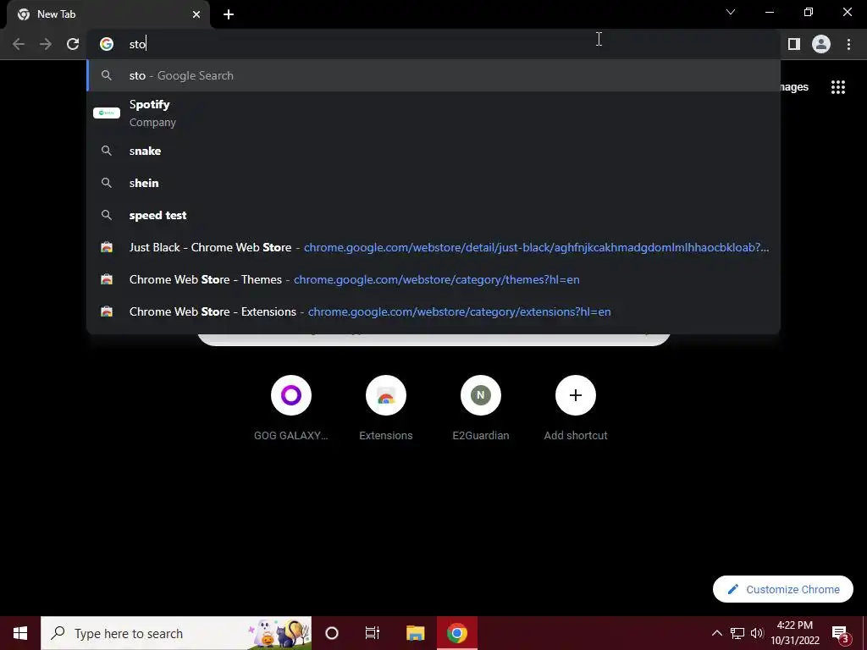Screen dimensions: 867x650
Task: Open the GOG GALAXY shortcut
Action: (x=291, y=408)
